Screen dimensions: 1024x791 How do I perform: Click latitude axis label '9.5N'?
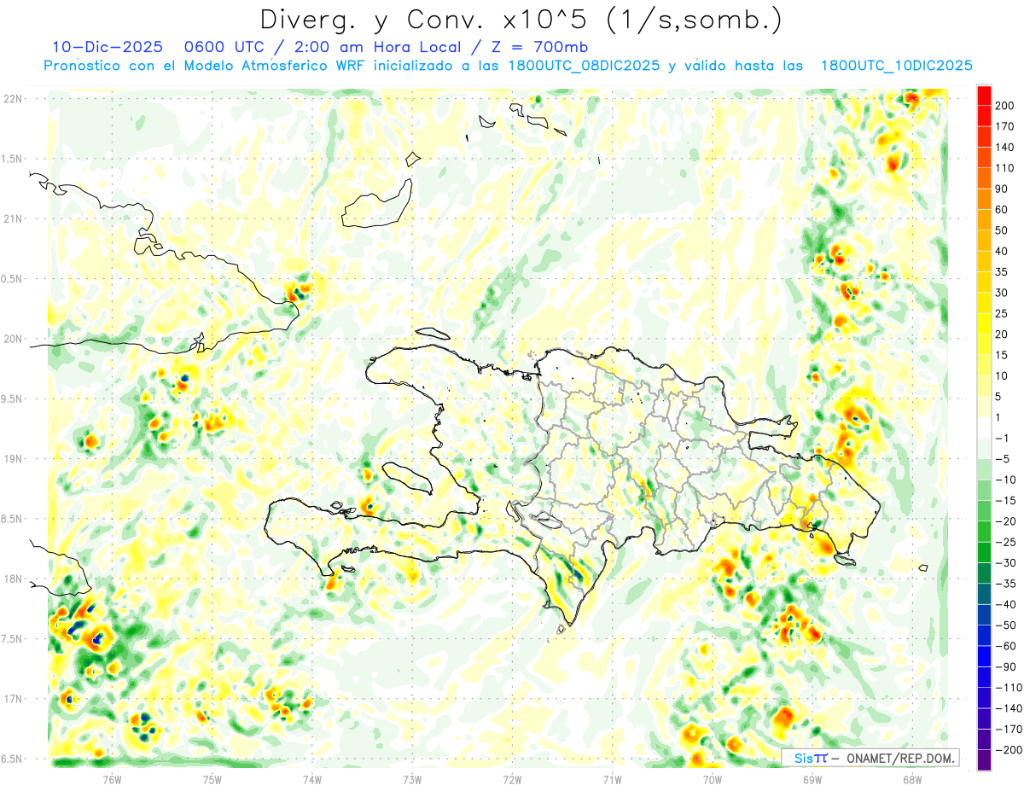(13, 398)
